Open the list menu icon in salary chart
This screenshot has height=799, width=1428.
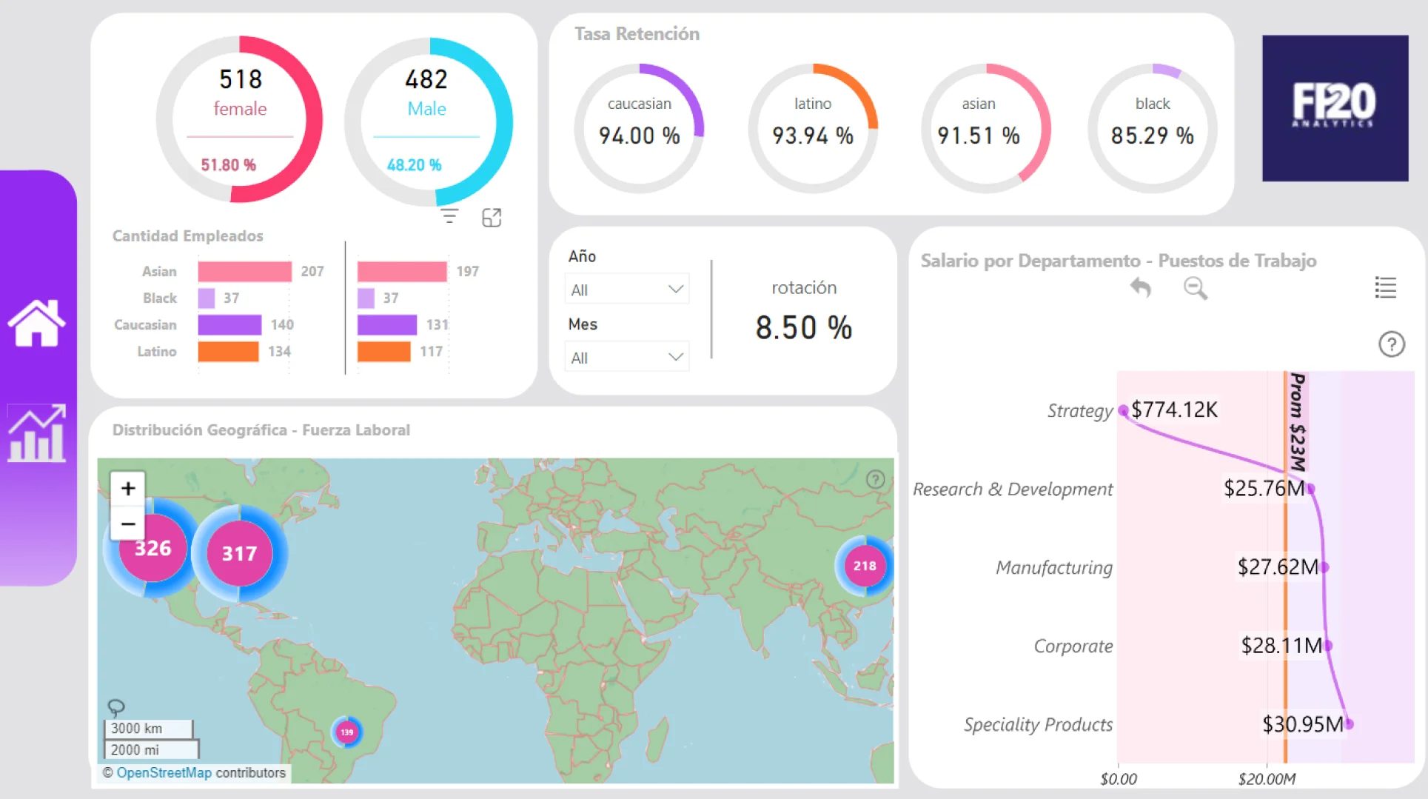click(x=1385, y=287)
